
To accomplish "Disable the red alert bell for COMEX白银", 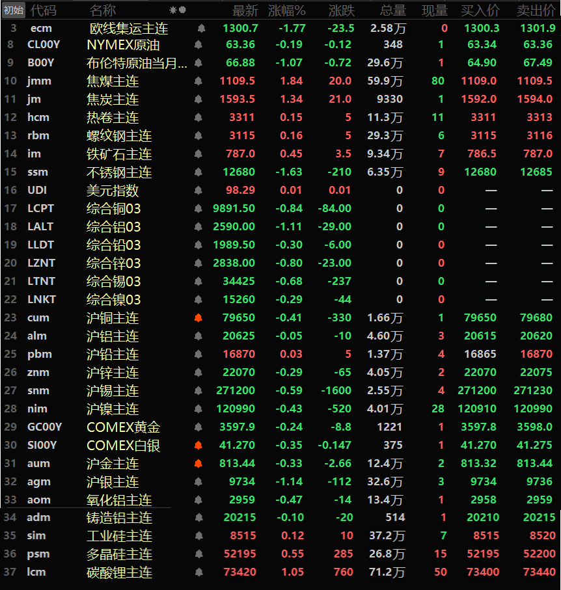I will 198,446.
